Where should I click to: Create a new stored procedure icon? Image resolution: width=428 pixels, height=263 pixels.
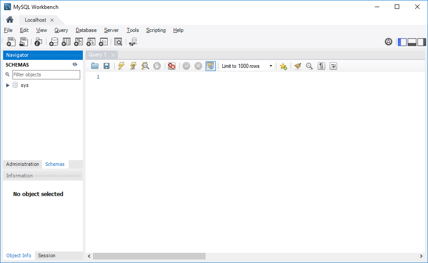click(x=91, y=42)
